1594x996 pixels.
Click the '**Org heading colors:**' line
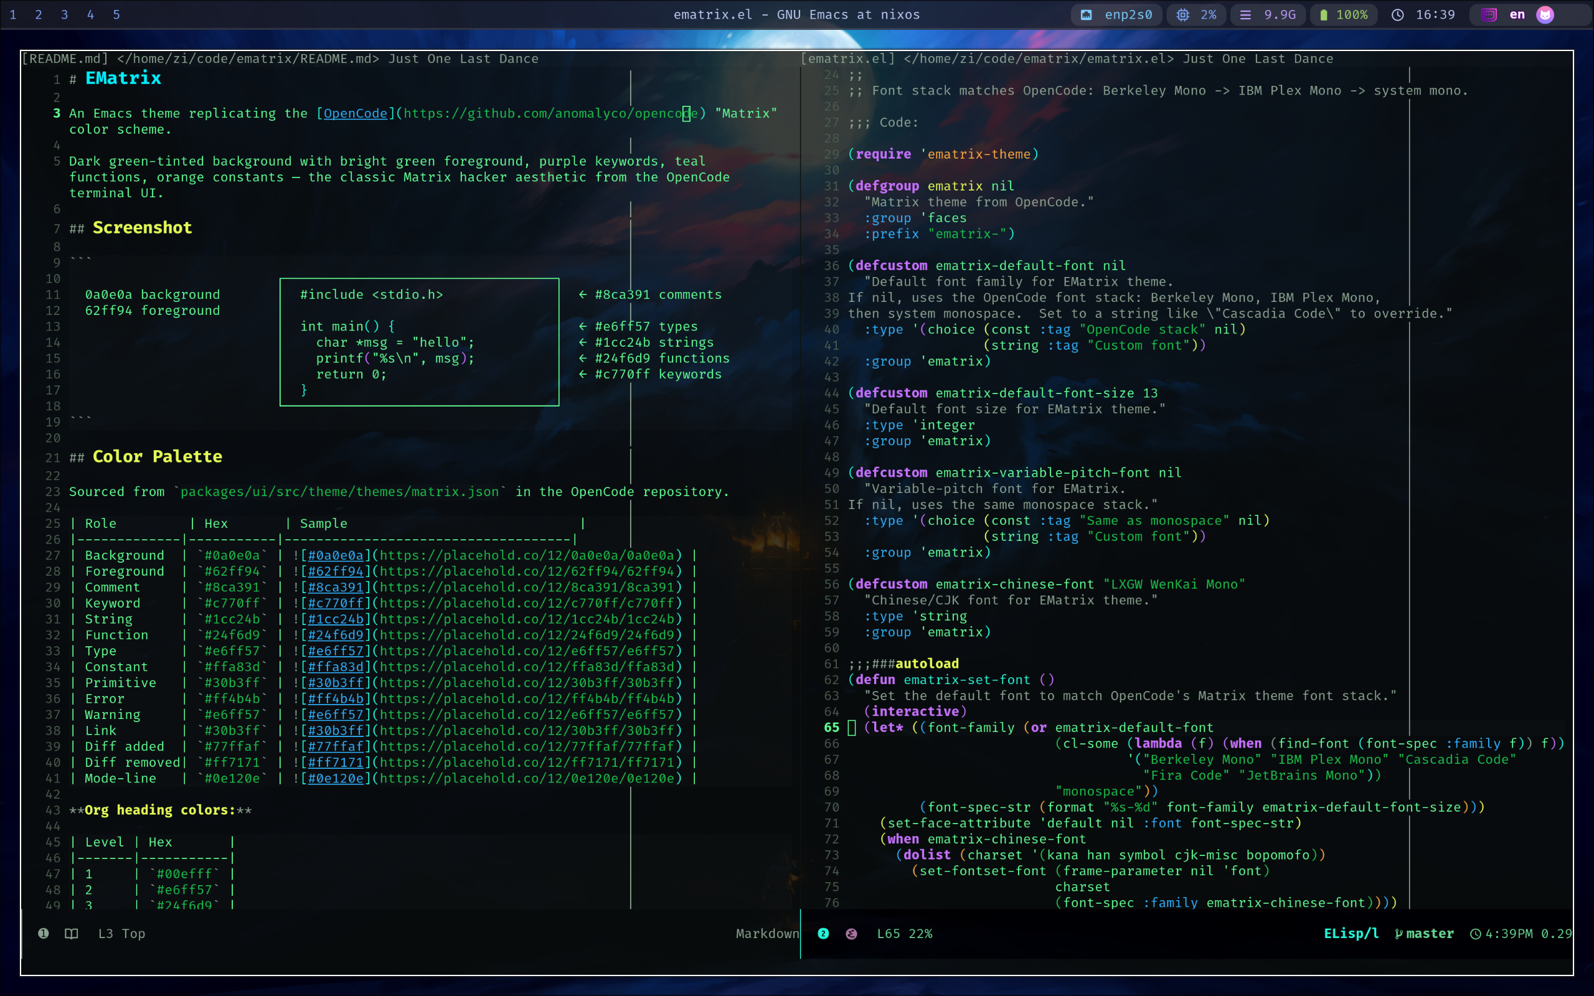pos(160,810)
